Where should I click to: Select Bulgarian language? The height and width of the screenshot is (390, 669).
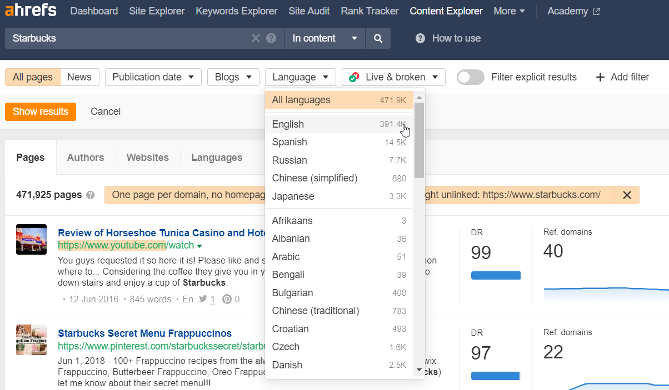(x=340, y=293)
